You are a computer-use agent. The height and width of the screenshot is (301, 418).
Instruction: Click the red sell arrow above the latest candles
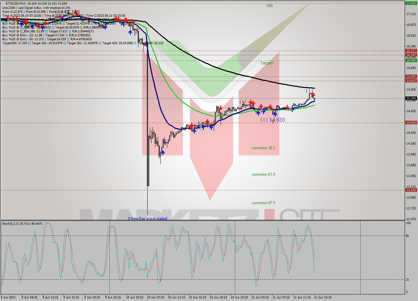click(313, 94)
